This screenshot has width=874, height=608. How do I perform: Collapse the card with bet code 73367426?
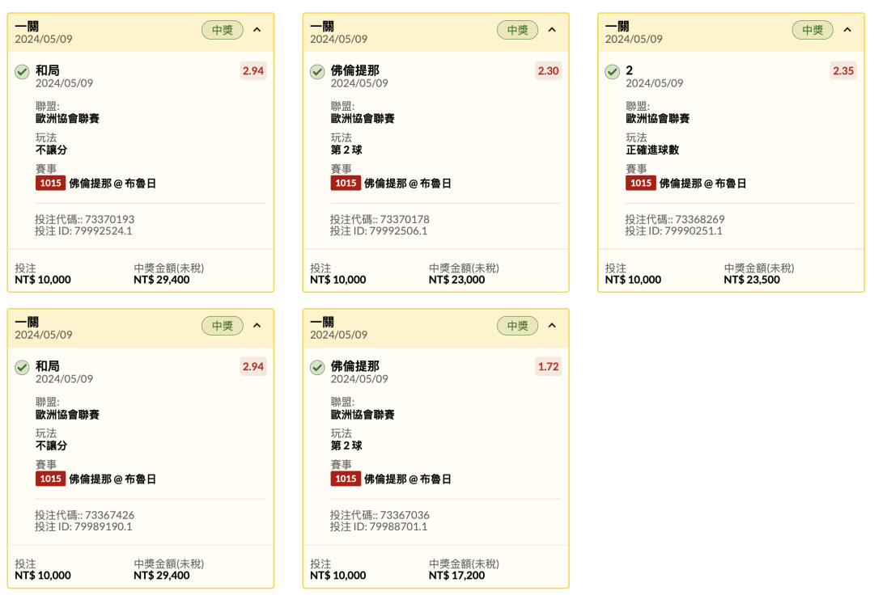pos(257,326)
